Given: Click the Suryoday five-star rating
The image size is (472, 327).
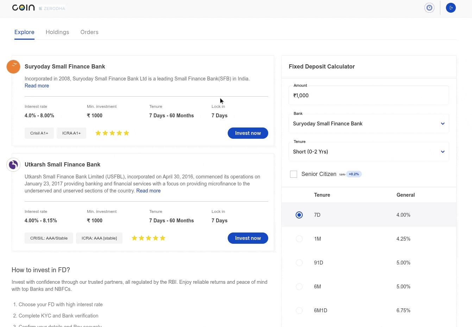Looking at the screenshot, I should 112,133.
